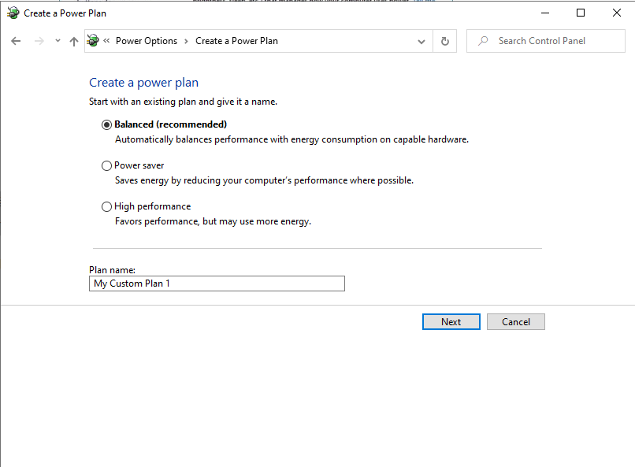Click the title bar Power Plan window icon
Viewport: 635px width, 467px height.
13,13
